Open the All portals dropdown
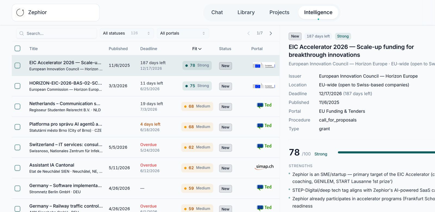 coord(183,33)
